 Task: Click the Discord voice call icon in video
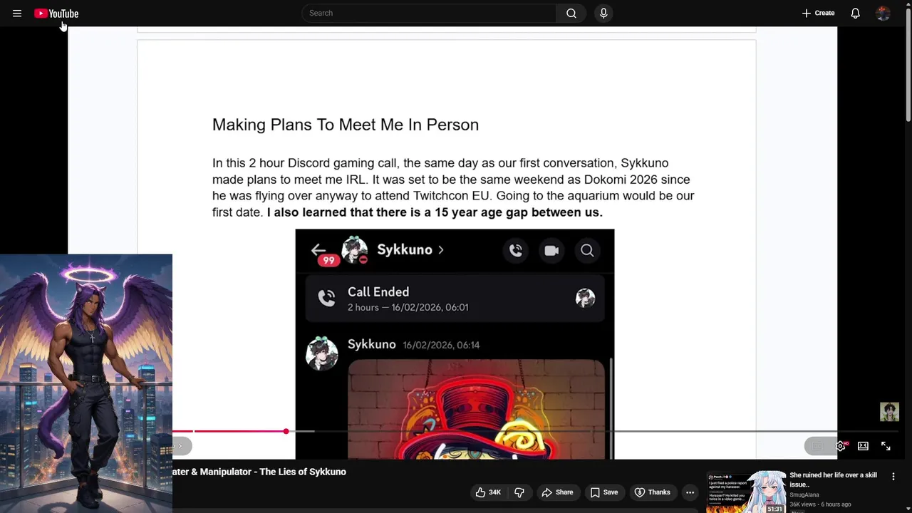(516, 250)
